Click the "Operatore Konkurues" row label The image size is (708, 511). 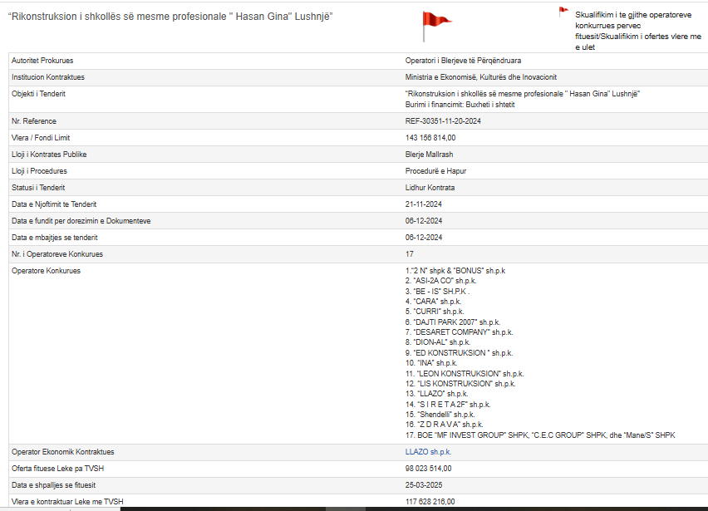[x=46, y=271]
